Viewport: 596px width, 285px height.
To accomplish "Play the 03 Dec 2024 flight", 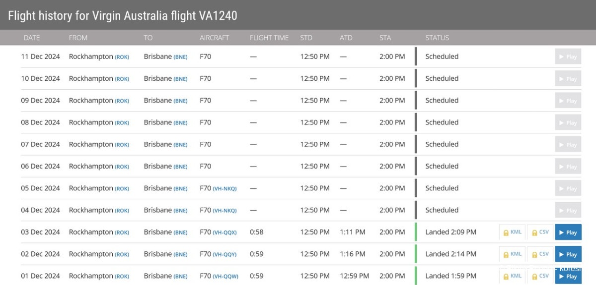I will point(568,232).
